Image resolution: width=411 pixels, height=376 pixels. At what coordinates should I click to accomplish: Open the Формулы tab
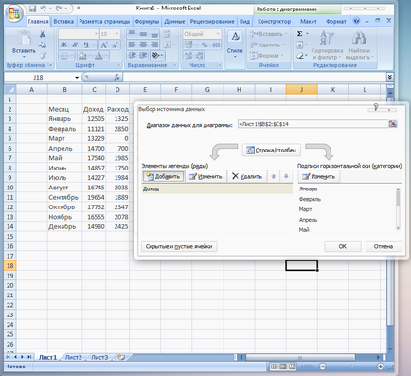[x=147, y=22]
